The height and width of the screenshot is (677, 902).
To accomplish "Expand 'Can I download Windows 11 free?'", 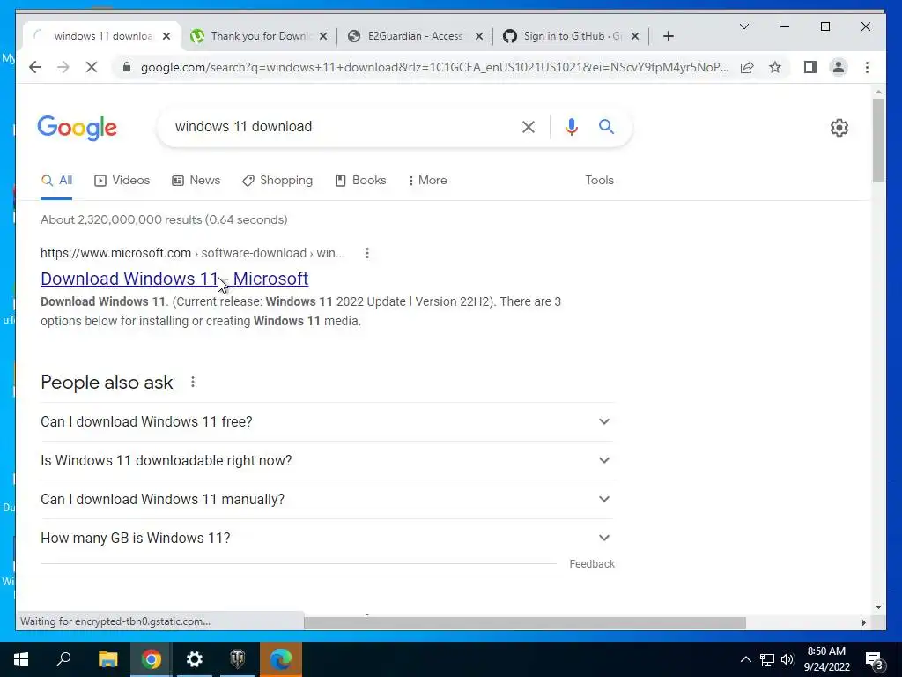I will (326, 422).
